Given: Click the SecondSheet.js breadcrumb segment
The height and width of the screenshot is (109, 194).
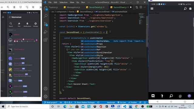Looking at the screenshot, I should click(x=86, y=12).
